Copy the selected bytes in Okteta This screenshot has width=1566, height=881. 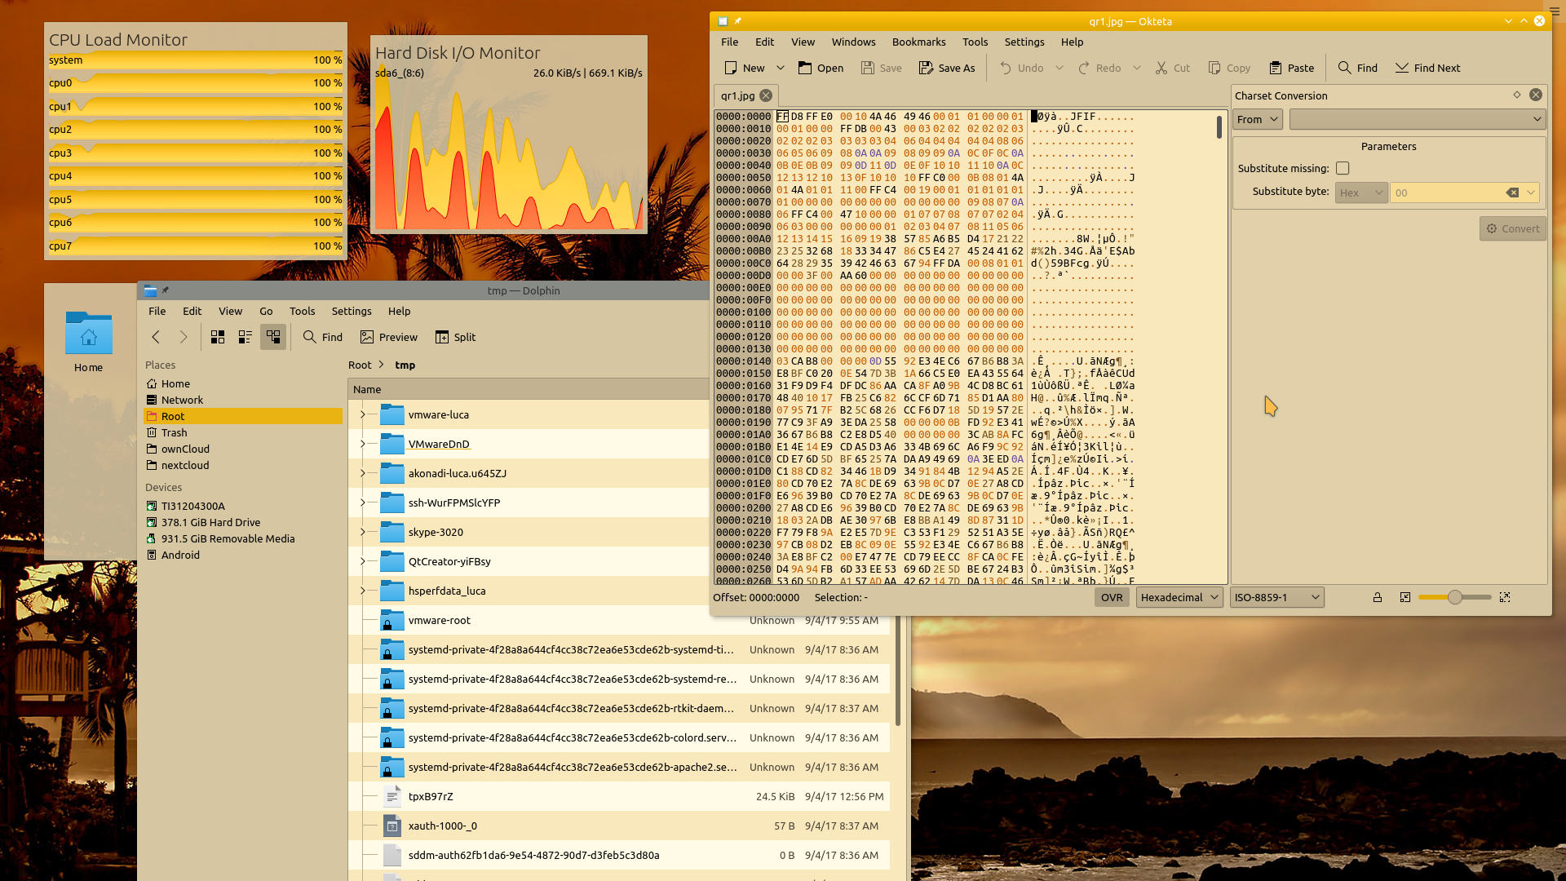click(x=1229, y=68)
